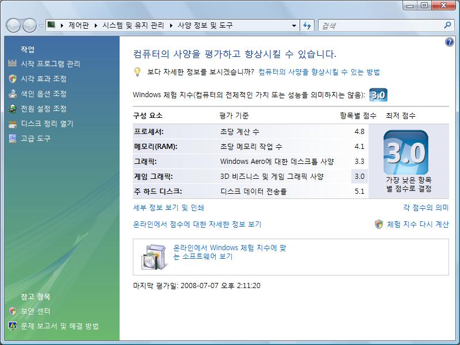Focus the 검색 search input field
This screenshot has width=460, height=345.
(x=381, y=25)
